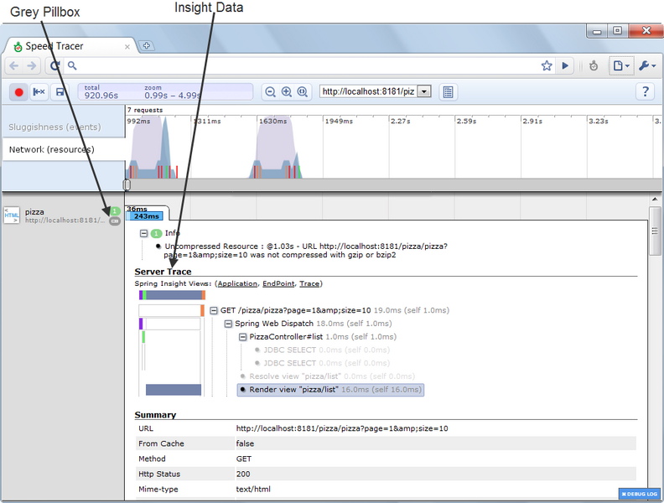Viewport: 664px width, 503px height.
Task: Open the report list icon
Action: tap(449, 92)
